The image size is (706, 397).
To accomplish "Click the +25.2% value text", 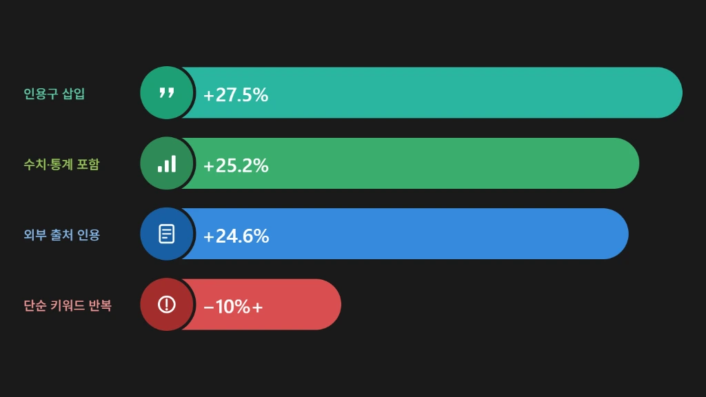I will click(x=235, y=165).
